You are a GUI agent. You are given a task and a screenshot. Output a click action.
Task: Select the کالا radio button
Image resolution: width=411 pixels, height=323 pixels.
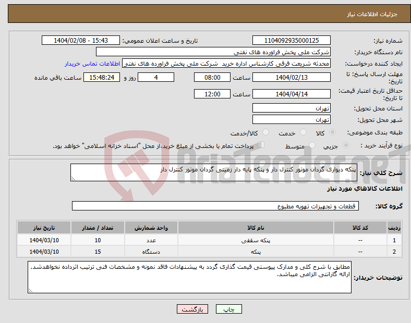332,132
